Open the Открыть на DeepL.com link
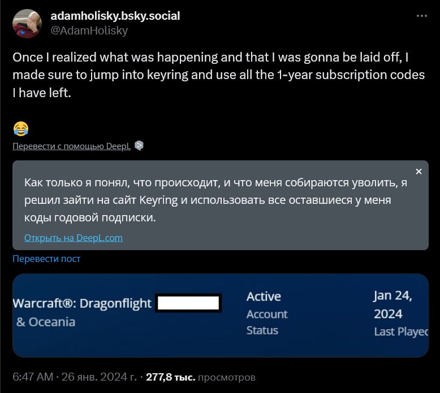The image size is (440, 393). 74,238
